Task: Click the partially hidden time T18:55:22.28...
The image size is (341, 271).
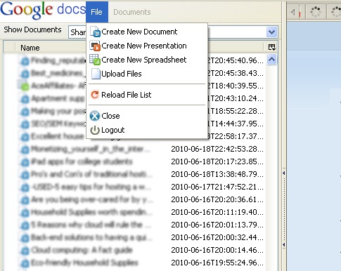Action: click(x=236, y=111)
